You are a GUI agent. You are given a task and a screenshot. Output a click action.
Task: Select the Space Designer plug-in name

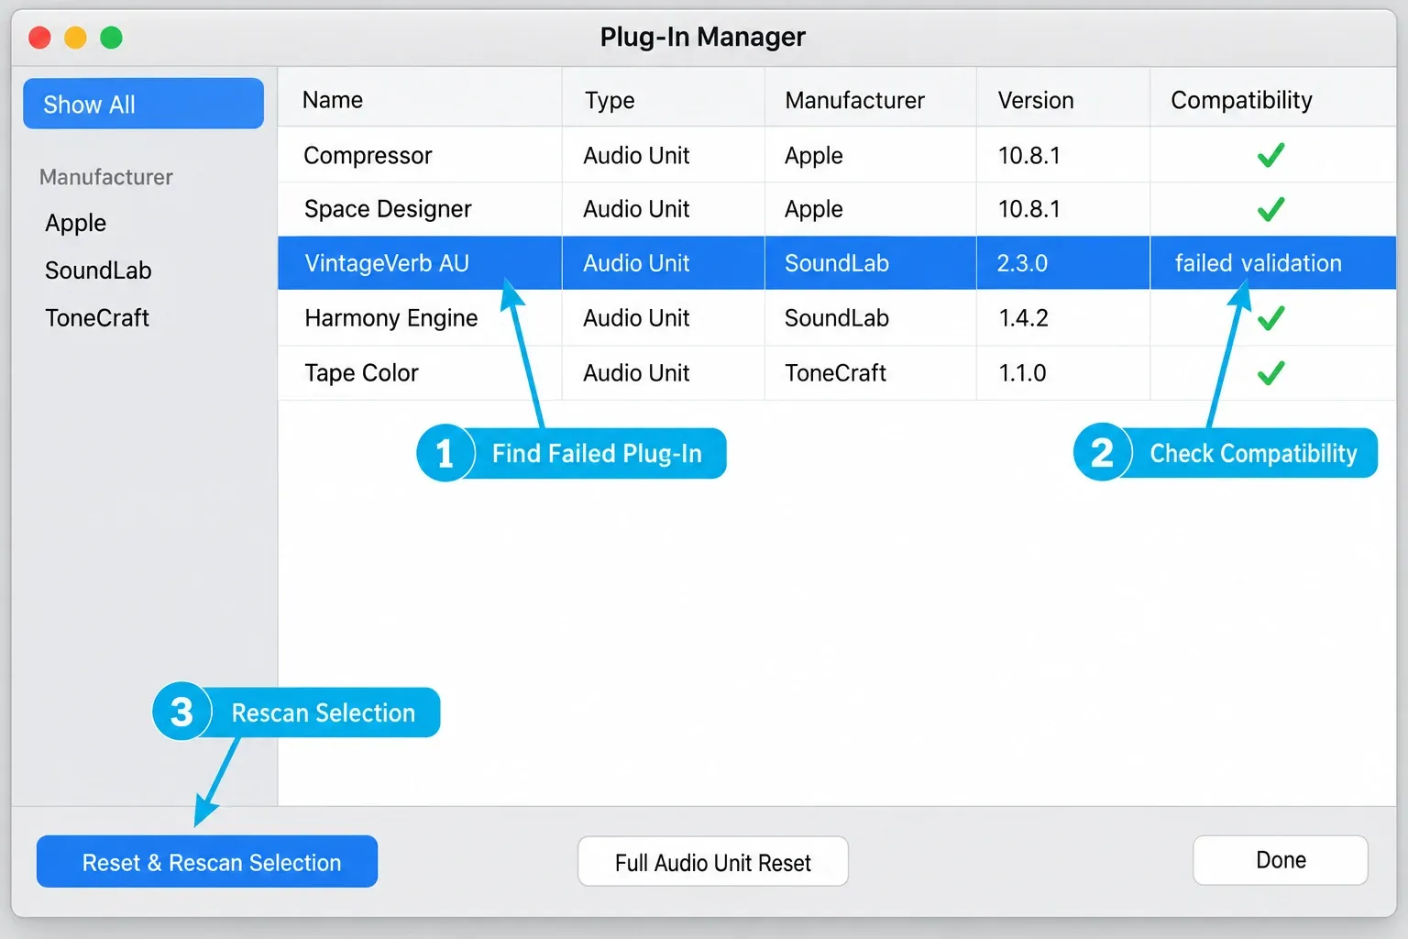coord(388,209)
